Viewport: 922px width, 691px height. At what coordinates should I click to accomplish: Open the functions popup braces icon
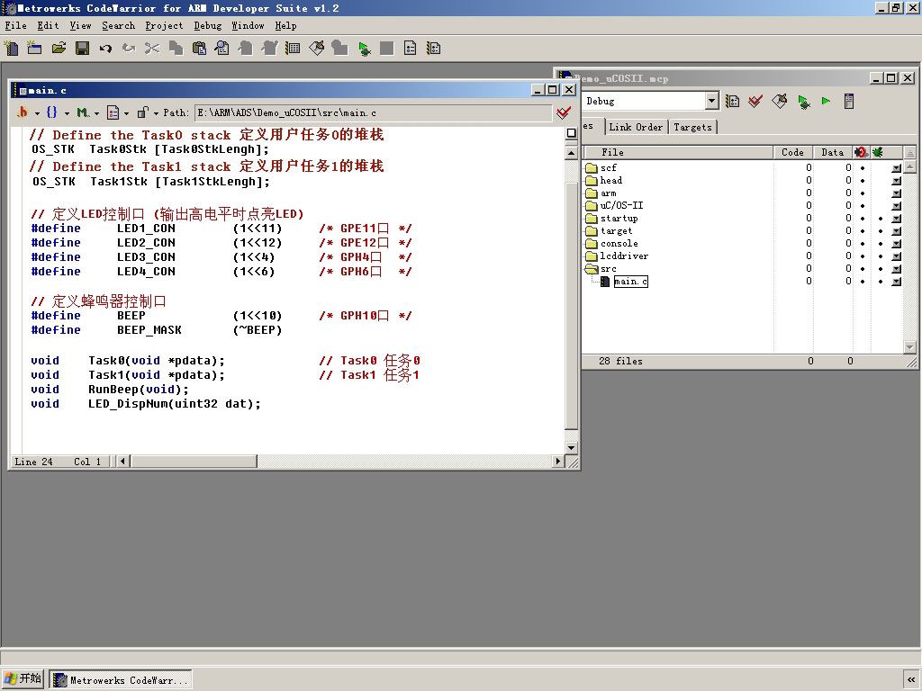(51, 112)
